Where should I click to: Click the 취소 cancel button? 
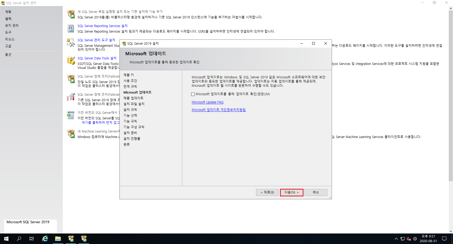[316, 192]
